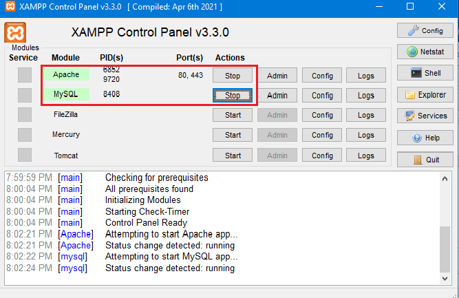Toggle the Apache service checkbox

[25, 75]
